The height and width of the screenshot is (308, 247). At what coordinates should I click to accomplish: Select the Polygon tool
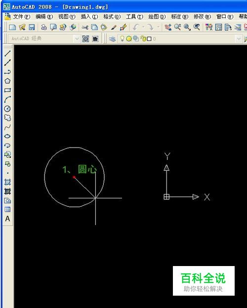pos(7,81)
